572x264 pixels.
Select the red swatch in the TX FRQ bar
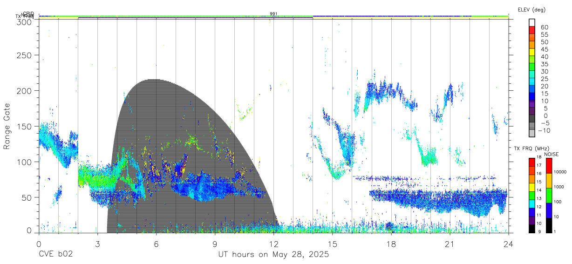(x=531, y=162)
